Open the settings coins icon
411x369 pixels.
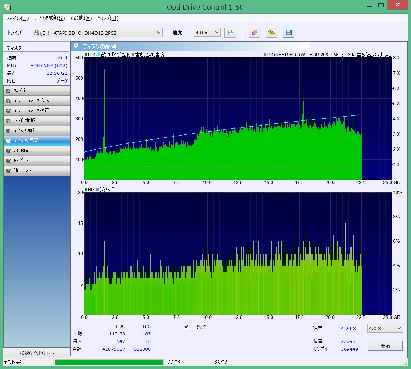click(272, 33)
